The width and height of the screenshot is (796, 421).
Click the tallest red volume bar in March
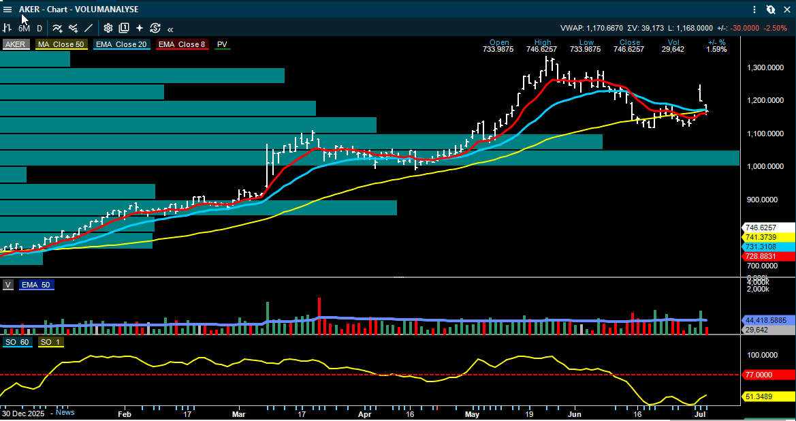point(319,316)
